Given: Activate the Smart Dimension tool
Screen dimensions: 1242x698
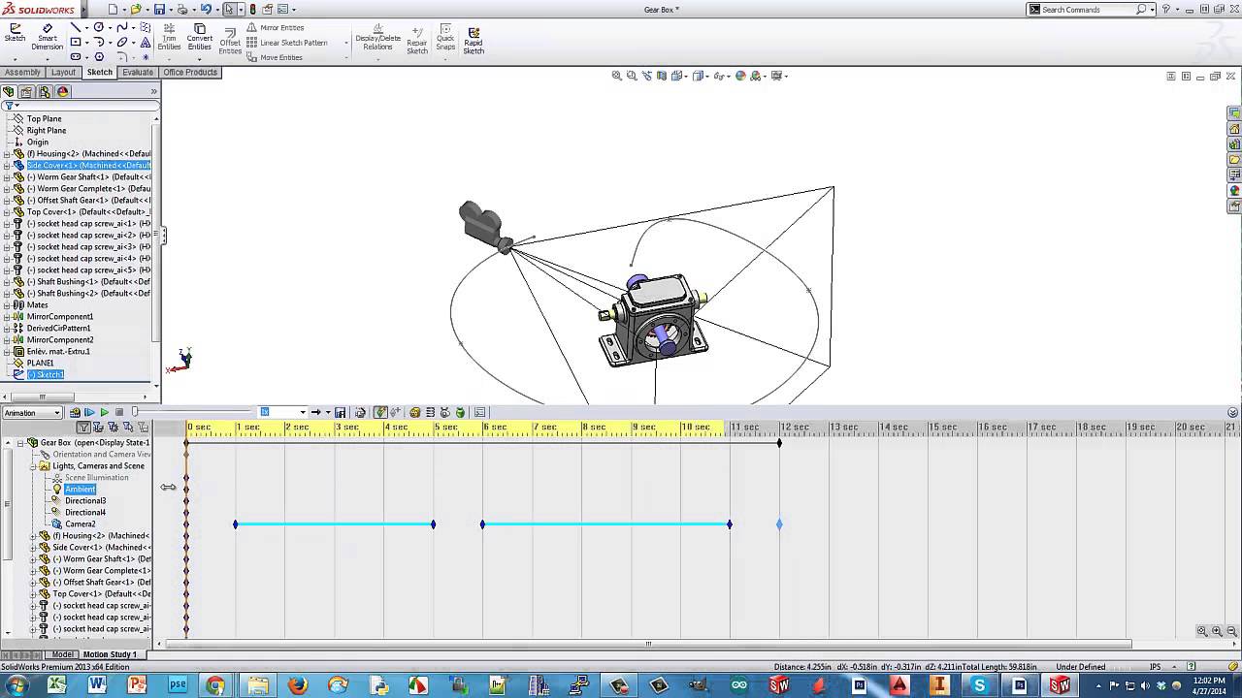Looking at the screenshot, I should pos(47,37).
